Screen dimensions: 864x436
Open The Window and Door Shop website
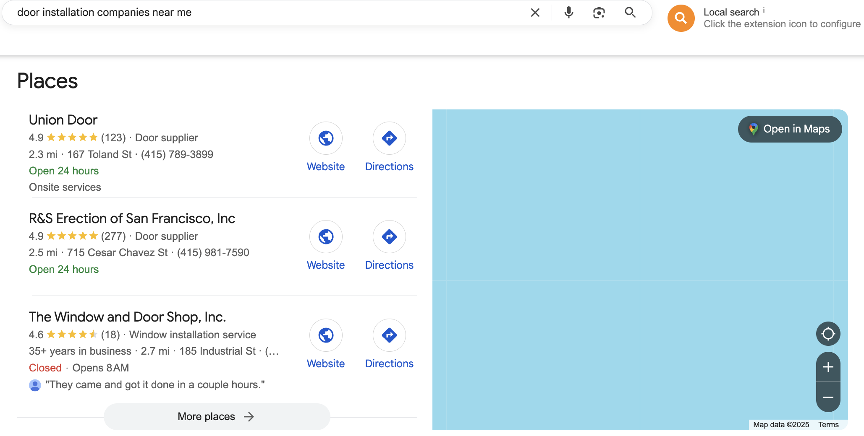[326, 335]
